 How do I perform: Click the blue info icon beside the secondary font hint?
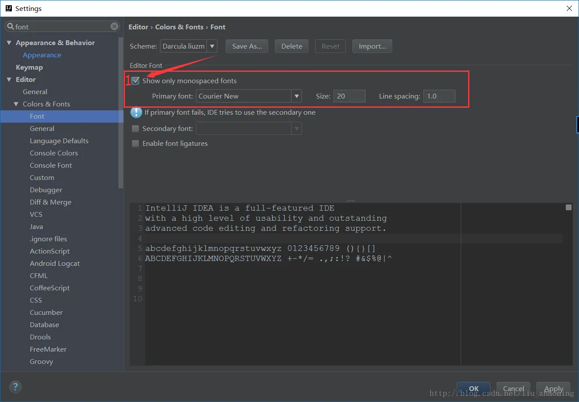[136, 113]
